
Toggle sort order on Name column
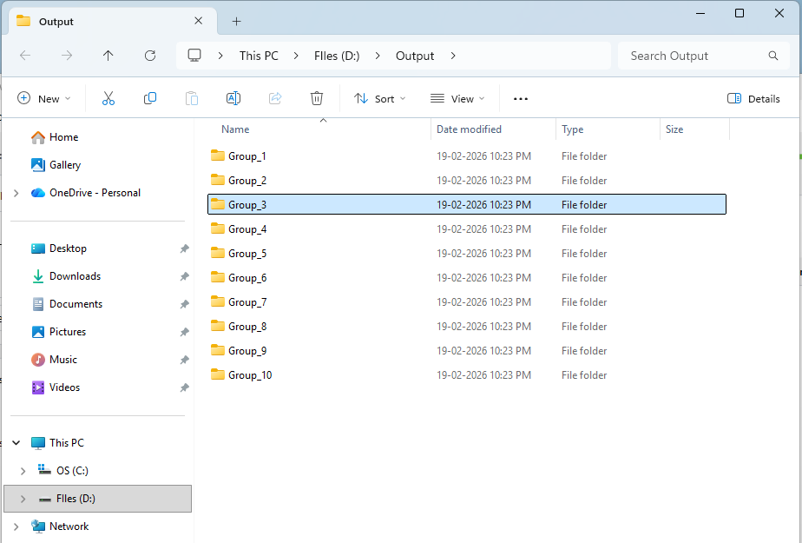click(235, 129)
